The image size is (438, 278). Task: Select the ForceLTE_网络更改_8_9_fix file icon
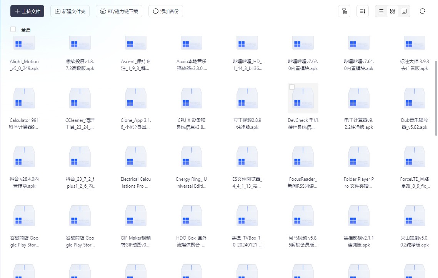click(x=415, y=157)
